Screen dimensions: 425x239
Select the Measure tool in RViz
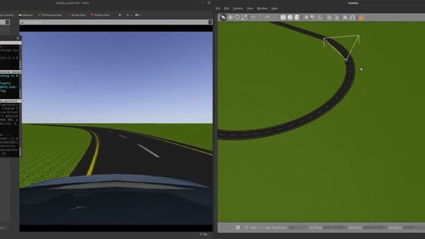(25, 15)
